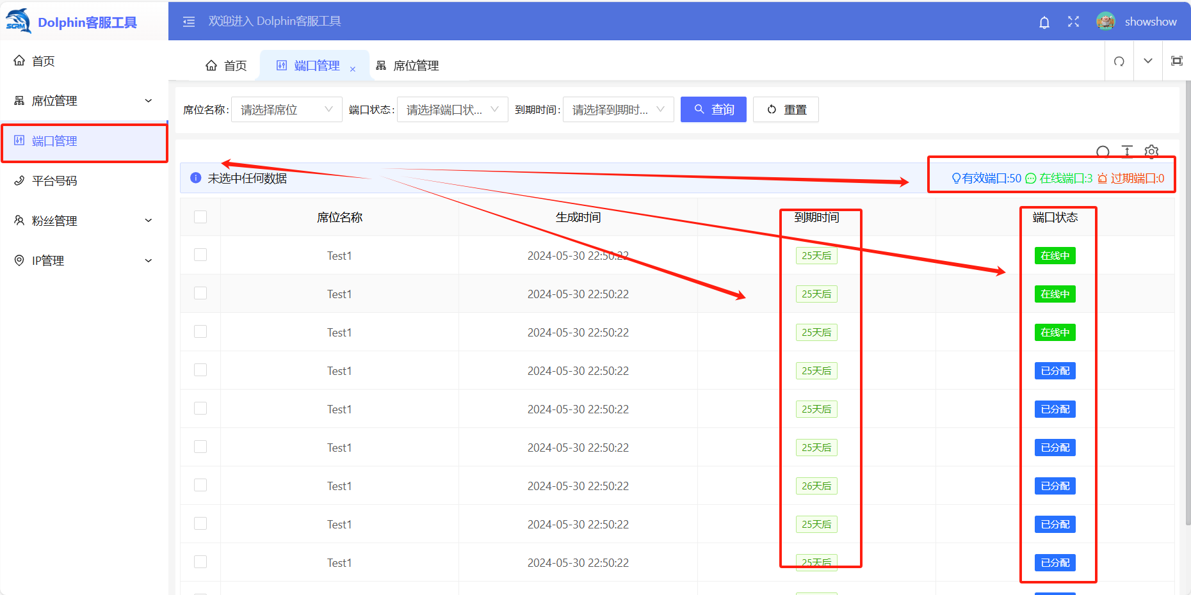
Task: Click the 查询 search button
Action: click(x=713, y=110)
